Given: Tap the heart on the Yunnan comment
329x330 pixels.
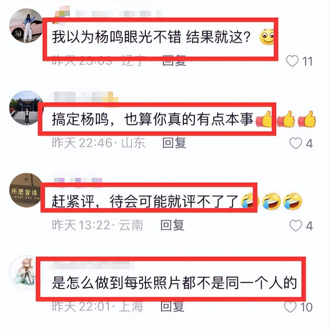Looking at the screenshot, I should [x=296, y=225].
